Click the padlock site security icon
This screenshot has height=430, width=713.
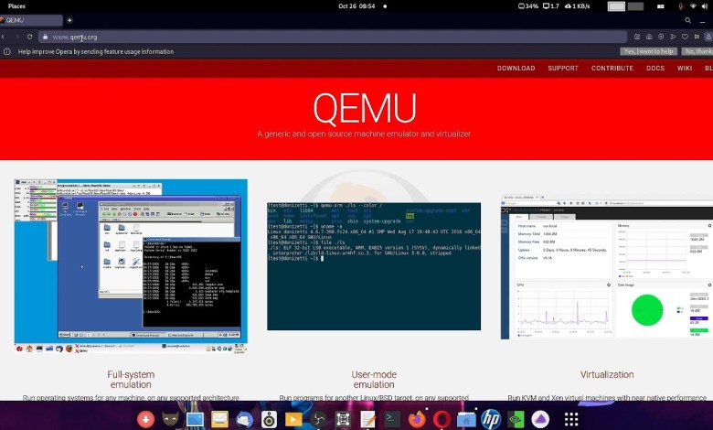tap(45, 37)
